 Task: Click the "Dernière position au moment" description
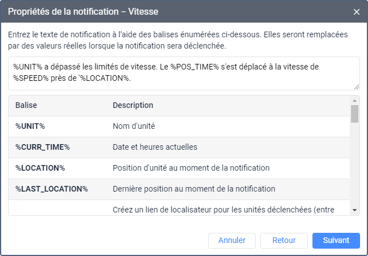click(x=193, y=189)
